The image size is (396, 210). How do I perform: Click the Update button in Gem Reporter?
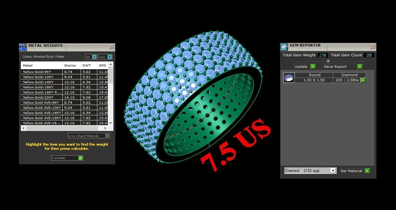305,66
